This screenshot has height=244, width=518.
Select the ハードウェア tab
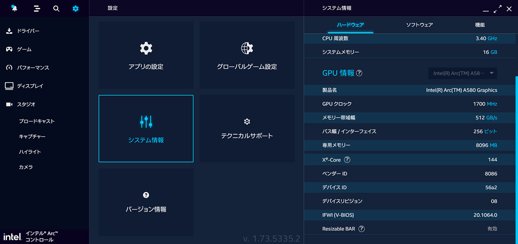coord(350,25)
